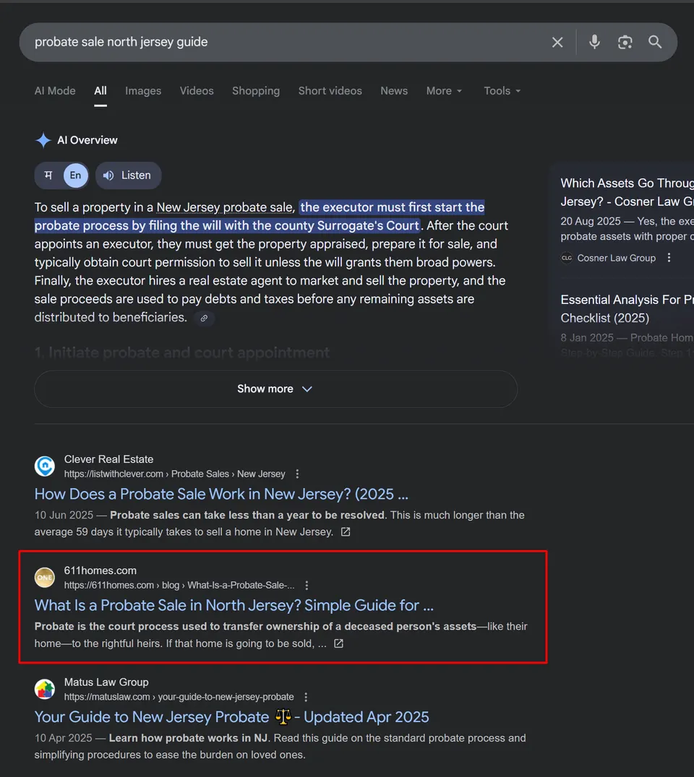The height and width of the screenshot is (777, 694).
Task: Open Essential Analysis For Probate Checklist card
Action: tap(627, 309)
